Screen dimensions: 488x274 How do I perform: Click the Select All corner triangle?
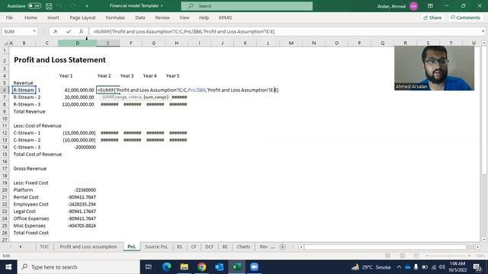coord(5,43)
